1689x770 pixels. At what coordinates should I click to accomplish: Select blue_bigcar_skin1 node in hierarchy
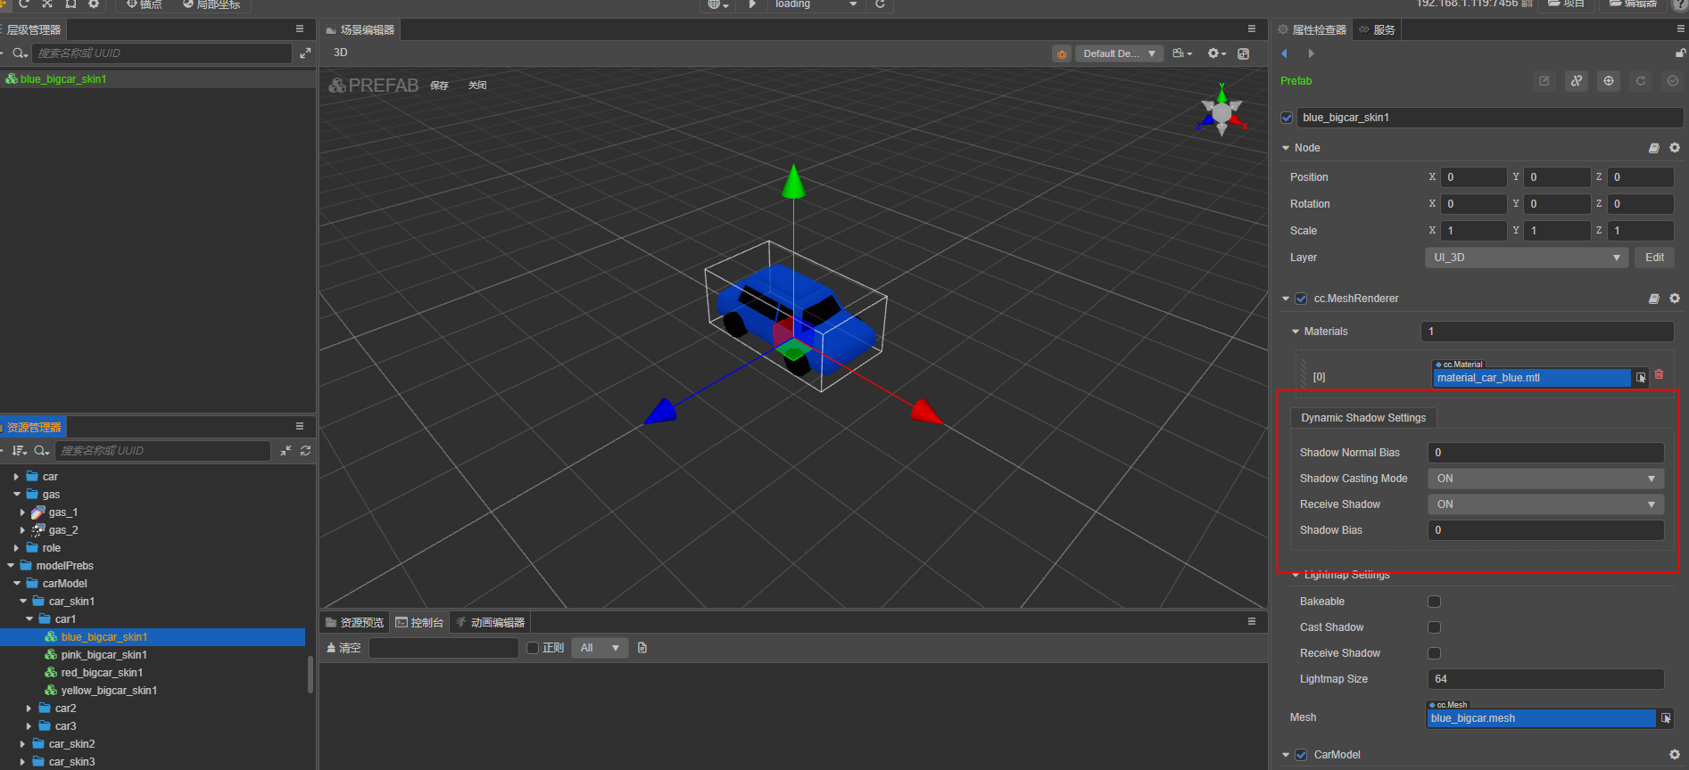coord(63,79)
